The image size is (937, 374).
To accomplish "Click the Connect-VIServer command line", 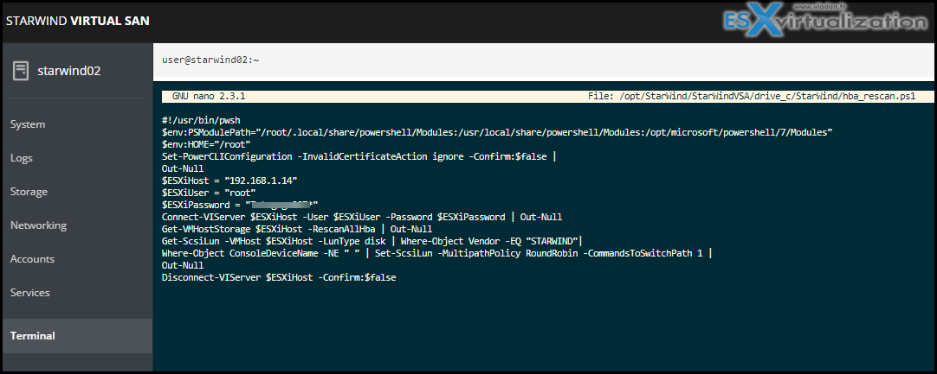I will [x=362, y=217].
